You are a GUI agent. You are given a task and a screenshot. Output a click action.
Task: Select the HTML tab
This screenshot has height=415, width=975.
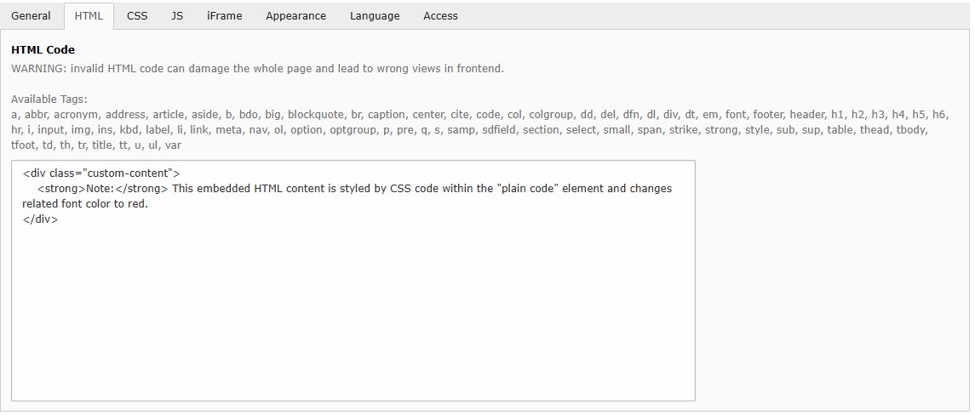(89, 16)
